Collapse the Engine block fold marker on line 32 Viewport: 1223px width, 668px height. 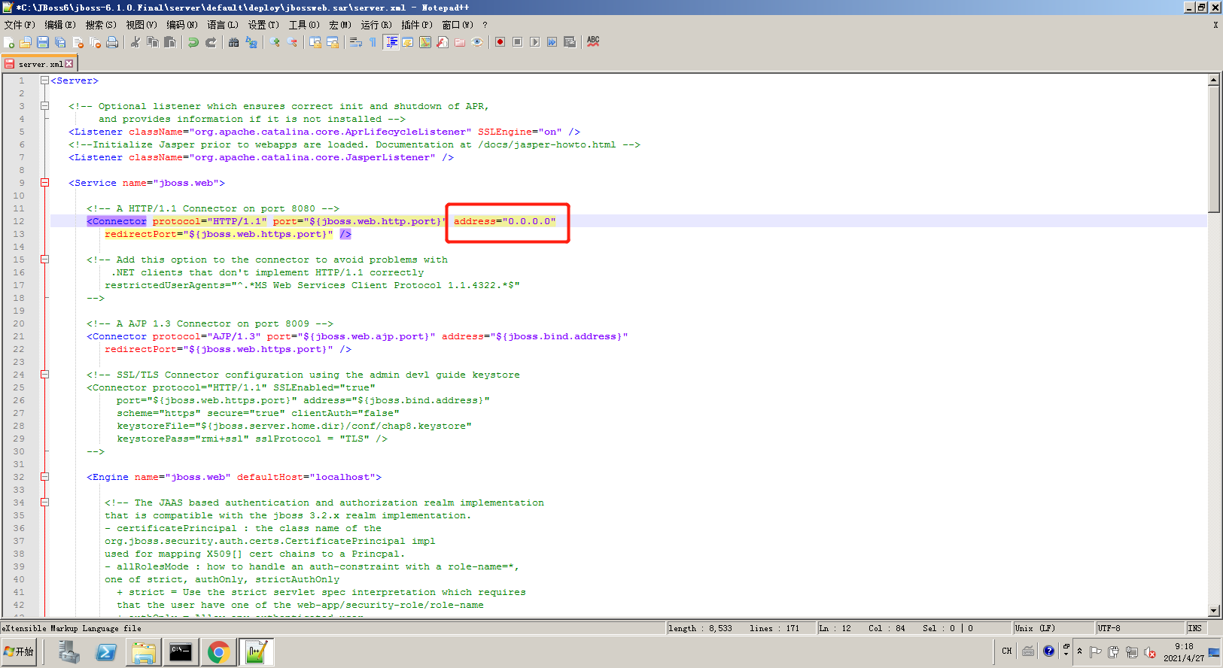tap(44, 477)
